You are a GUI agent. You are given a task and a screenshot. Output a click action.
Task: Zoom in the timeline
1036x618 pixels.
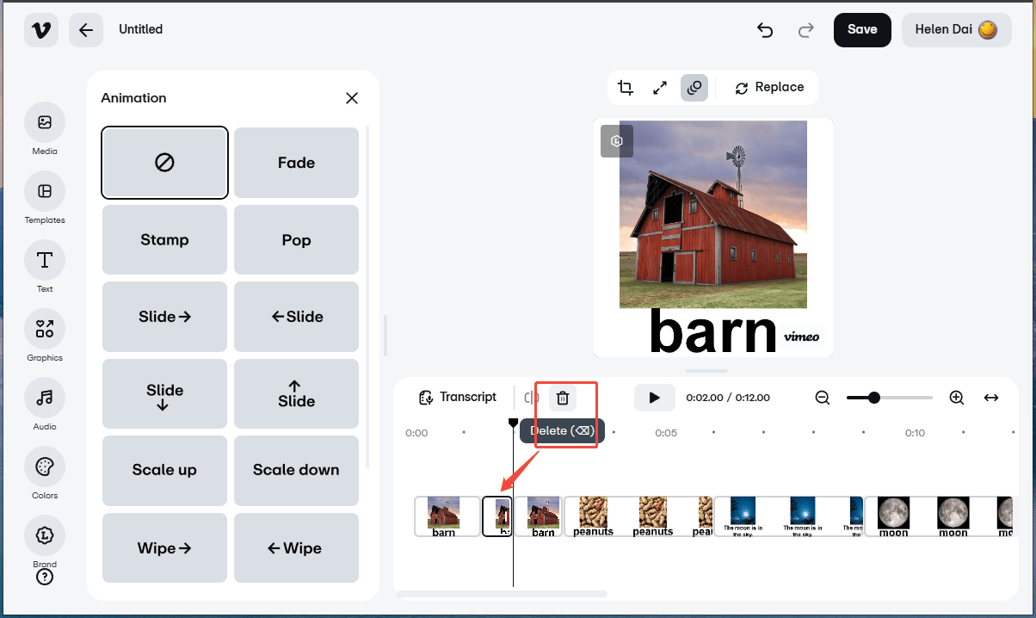tap(957, 398)
